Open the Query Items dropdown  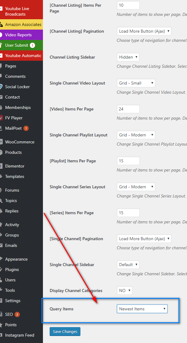[x=142, y=309]
